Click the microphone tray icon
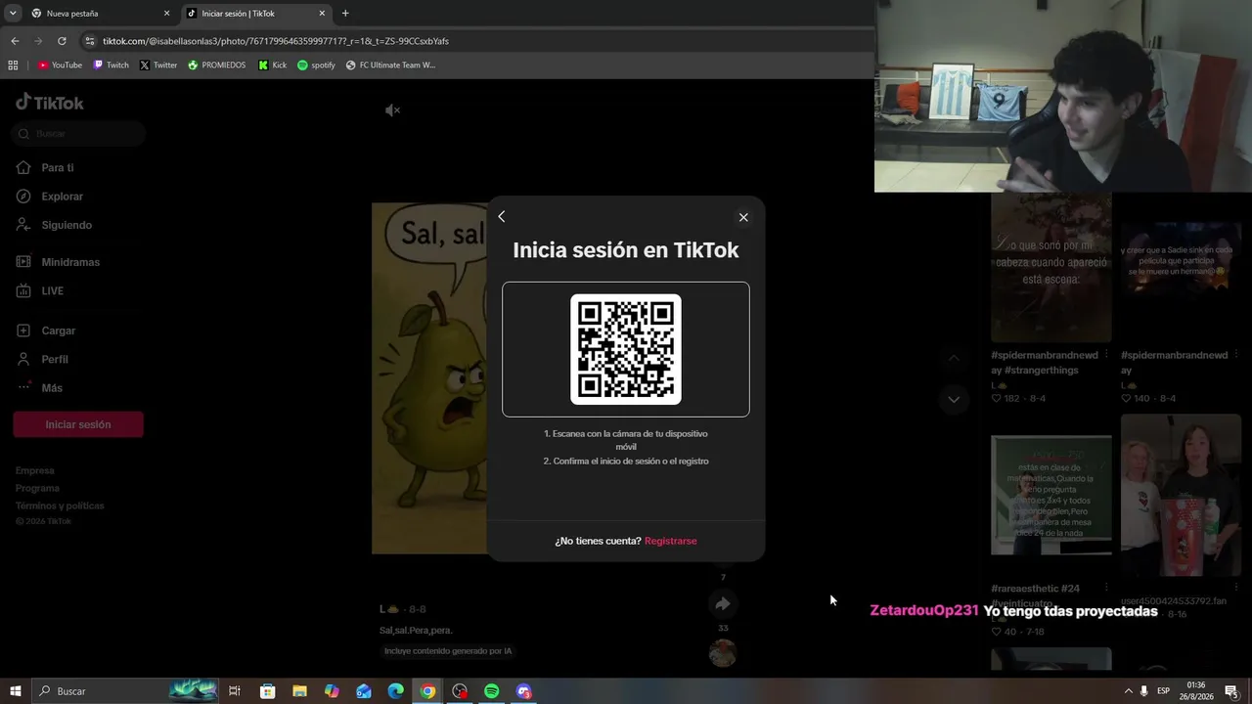 [x=1143, y=691]
